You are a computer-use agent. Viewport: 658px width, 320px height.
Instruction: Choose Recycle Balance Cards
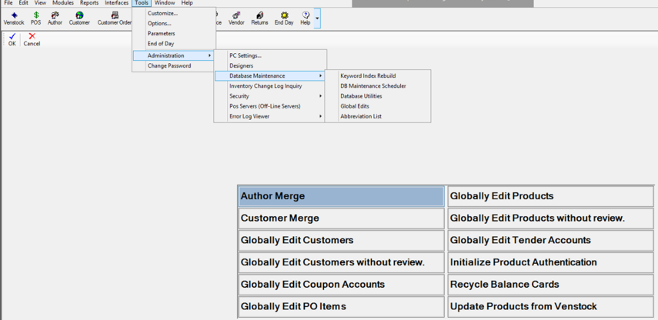click(550, 285)
